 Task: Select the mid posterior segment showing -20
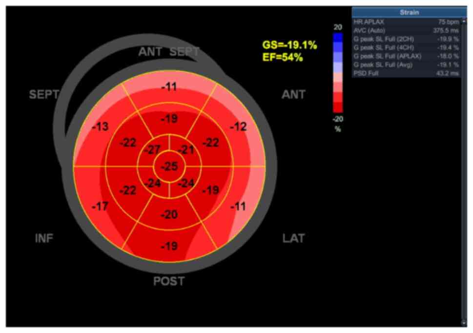coord(169,214)
